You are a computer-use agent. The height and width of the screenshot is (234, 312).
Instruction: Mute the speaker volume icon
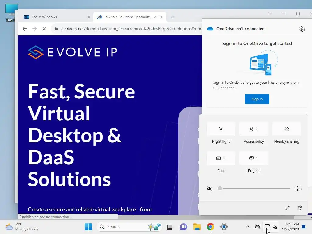click(x=210, y=188)
